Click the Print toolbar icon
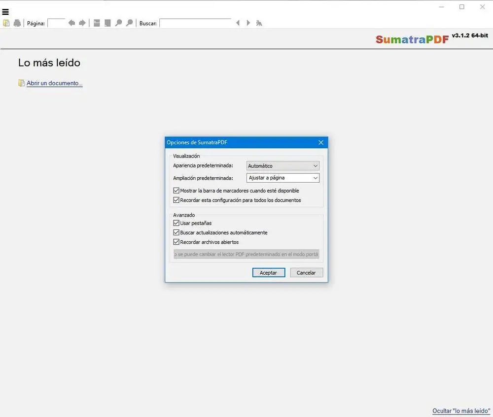The image size is (493, 417). [x=17, y=23]
